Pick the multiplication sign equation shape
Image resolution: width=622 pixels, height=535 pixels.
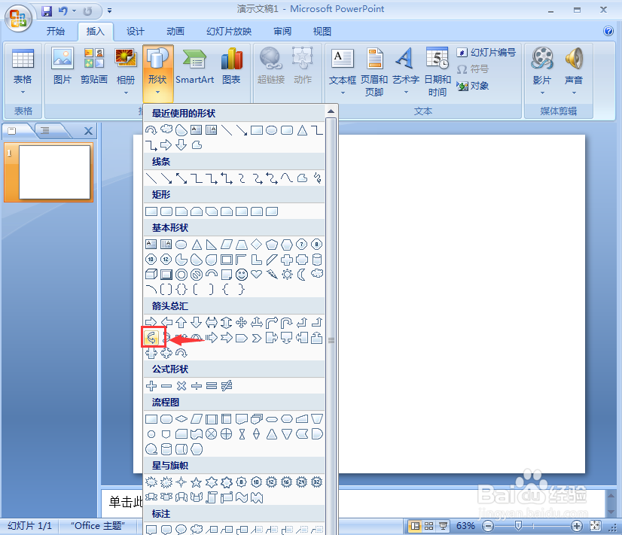point(181,385)
